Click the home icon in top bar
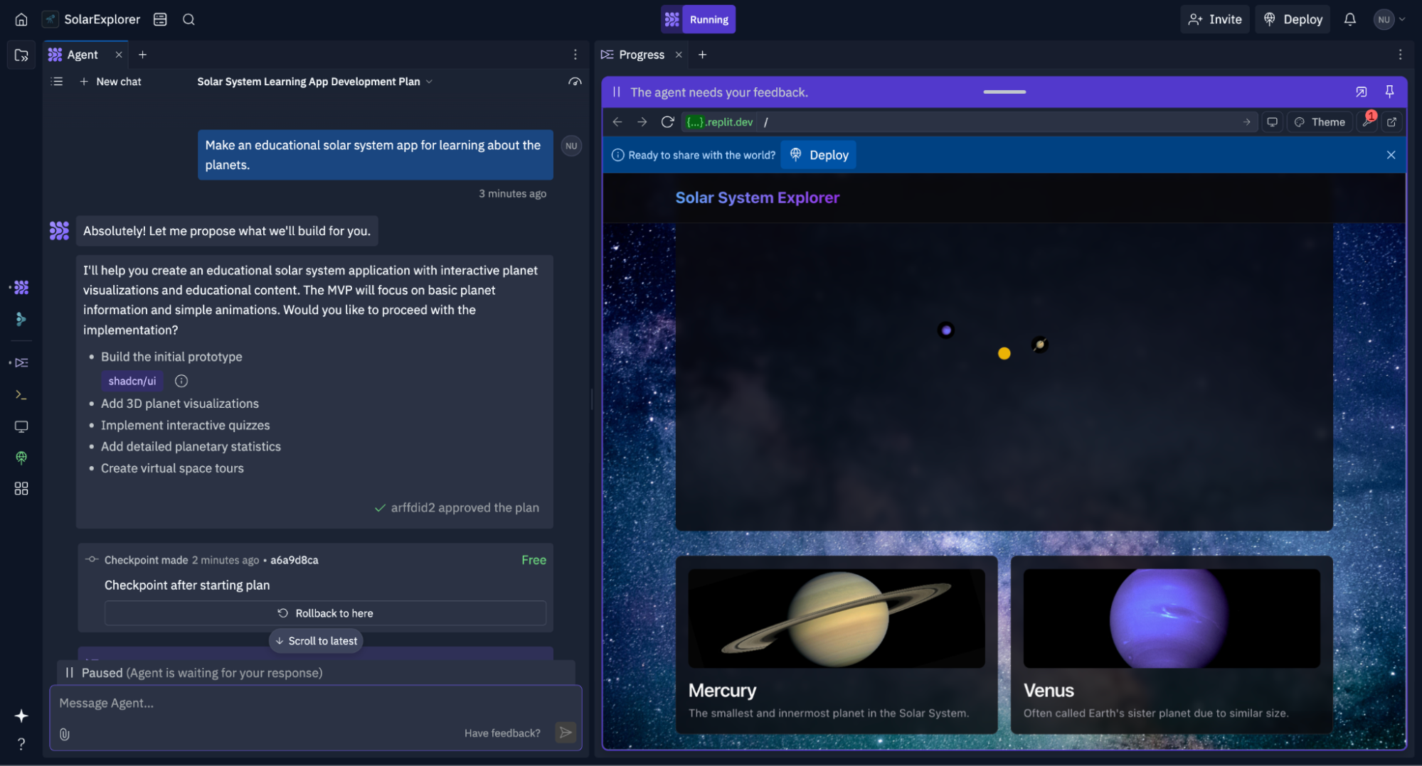Image resolution: width=1422 pixels, height=766 pixels. pos(21,19)
